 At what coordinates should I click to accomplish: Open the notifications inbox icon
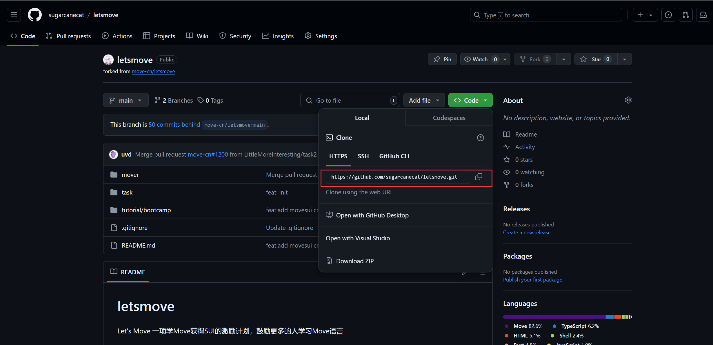703,15
